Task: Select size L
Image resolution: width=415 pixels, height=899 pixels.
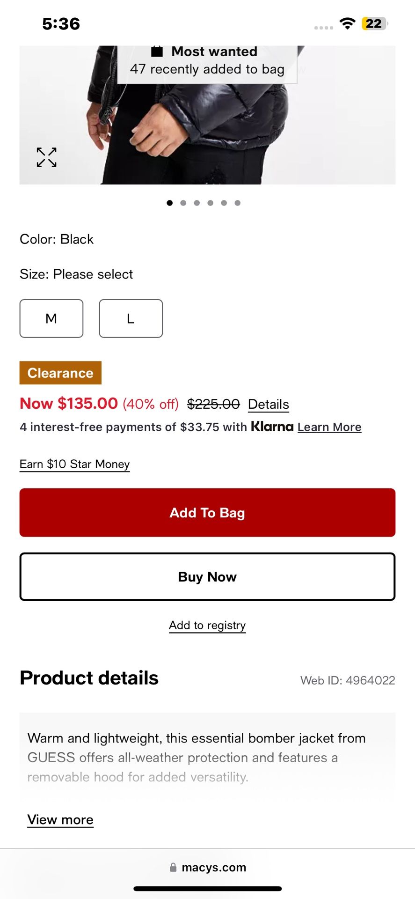Action: point(131,318)
